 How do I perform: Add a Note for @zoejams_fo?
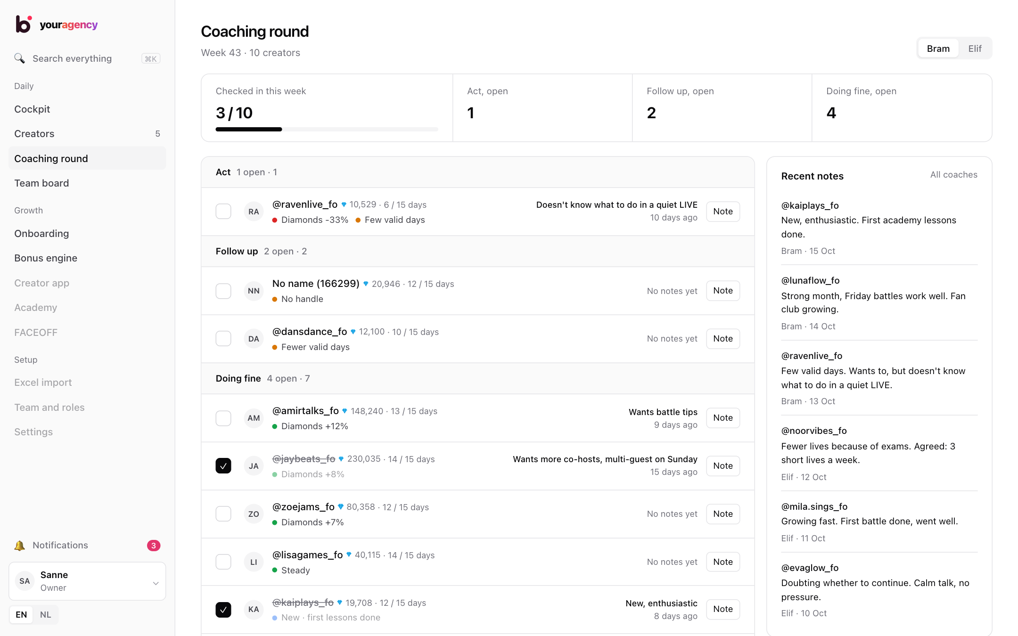723,514
